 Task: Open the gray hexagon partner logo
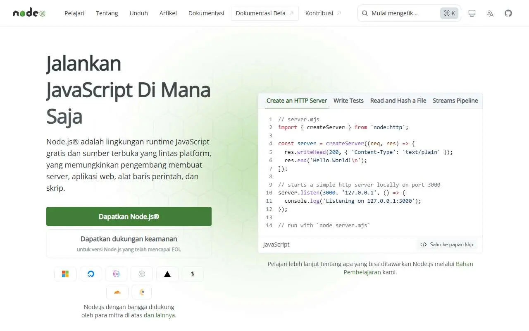pos(142,274)
